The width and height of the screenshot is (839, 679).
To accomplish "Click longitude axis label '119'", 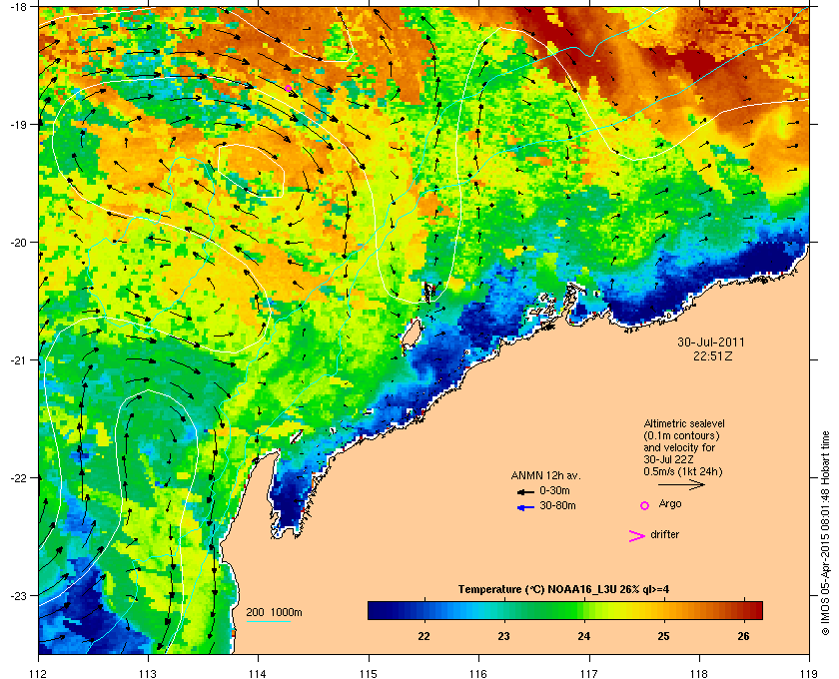I will click(x=808, y=673).
